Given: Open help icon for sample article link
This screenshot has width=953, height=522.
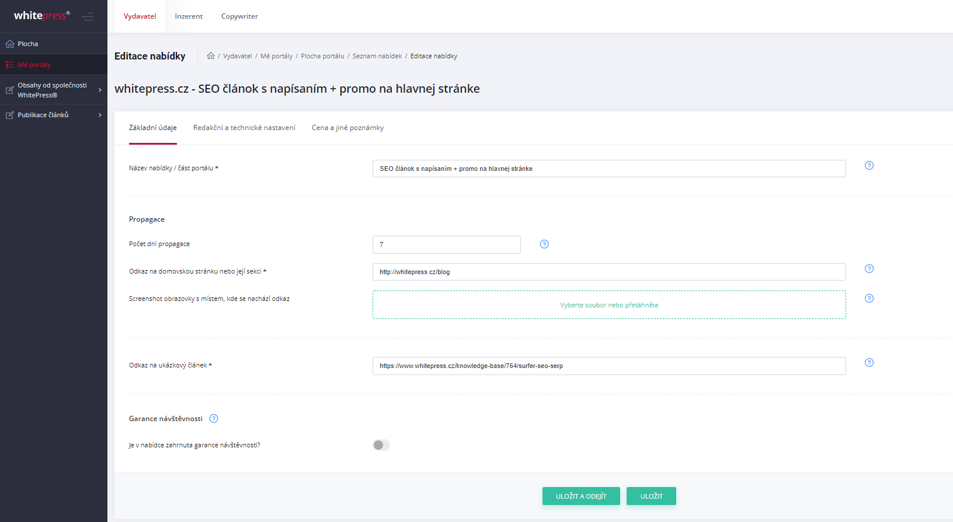Looking at the screenshot, I should (x=869, y=363).
